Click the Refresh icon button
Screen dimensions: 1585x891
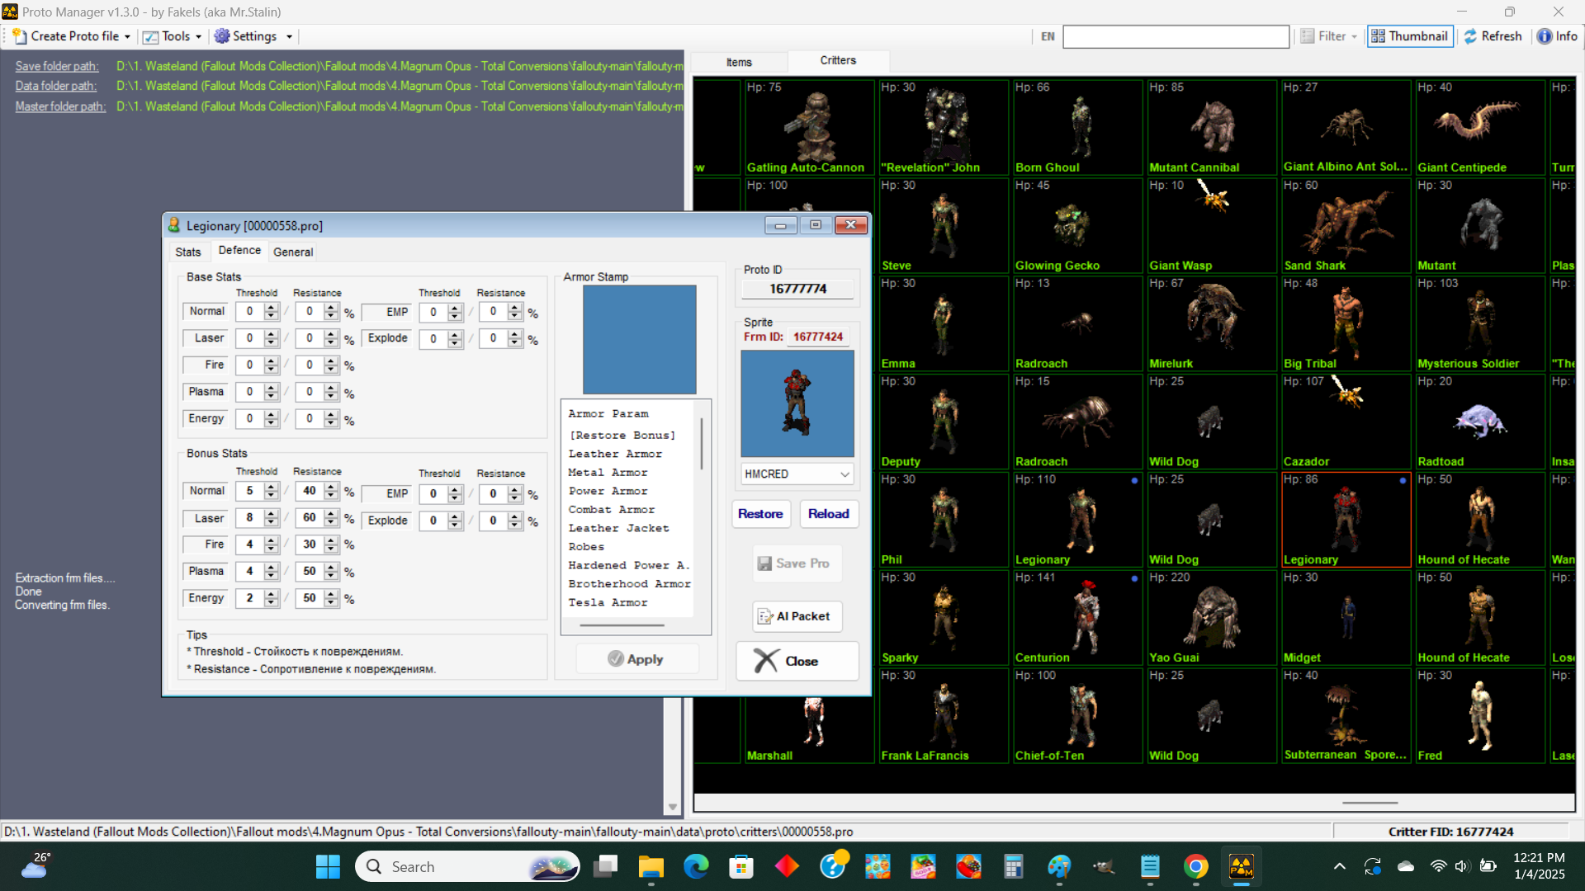(x=1493, y=36)
